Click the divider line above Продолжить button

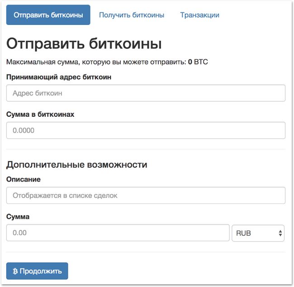click(x=146, y=252)
